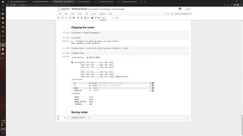Click the Python 3 kernel indicator

183,14
